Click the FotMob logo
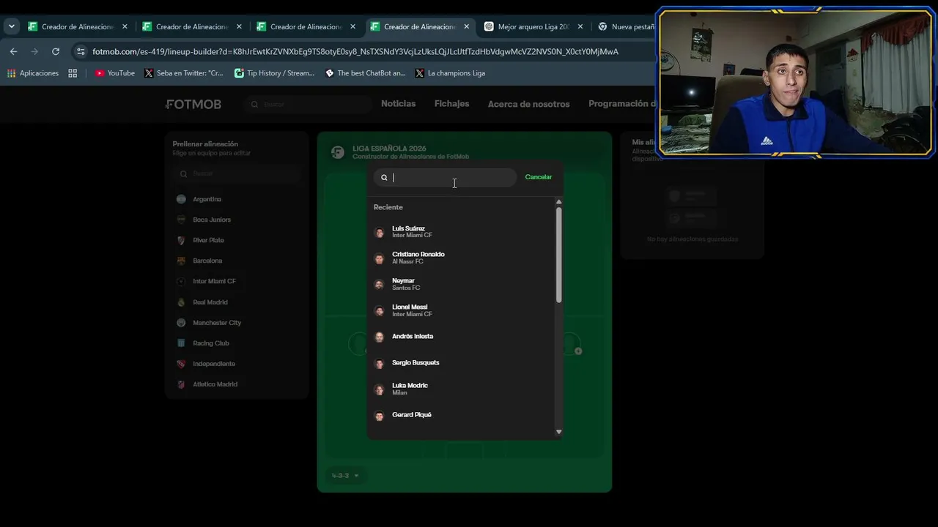938x527 pixels. coord(193,104)
